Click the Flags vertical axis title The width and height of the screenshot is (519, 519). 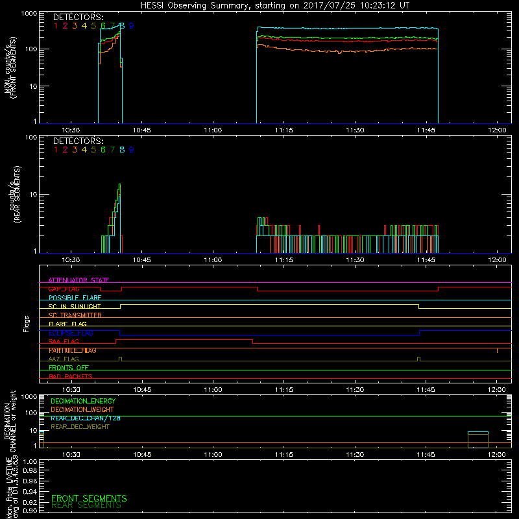pyautogui.click(x=27, y=324)
